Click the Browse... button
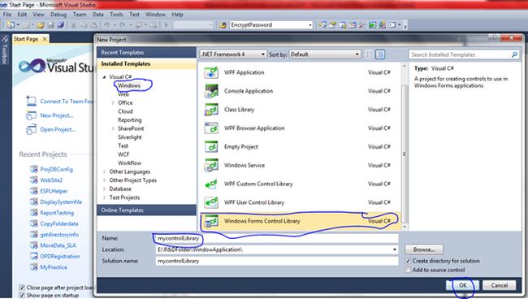This screenshot has width=528, height=299. coord(424,249)
